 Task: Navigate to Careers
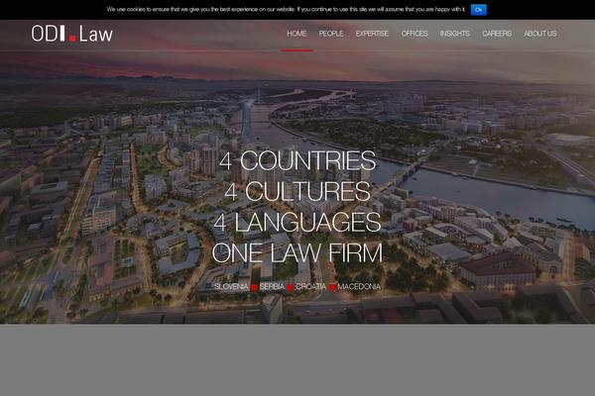[x=497, y=34]
